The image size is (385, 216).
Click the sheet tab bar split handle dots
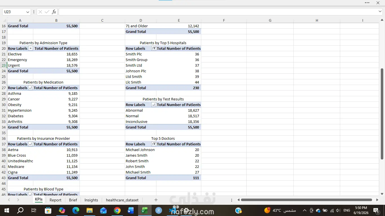coord(232,200)
